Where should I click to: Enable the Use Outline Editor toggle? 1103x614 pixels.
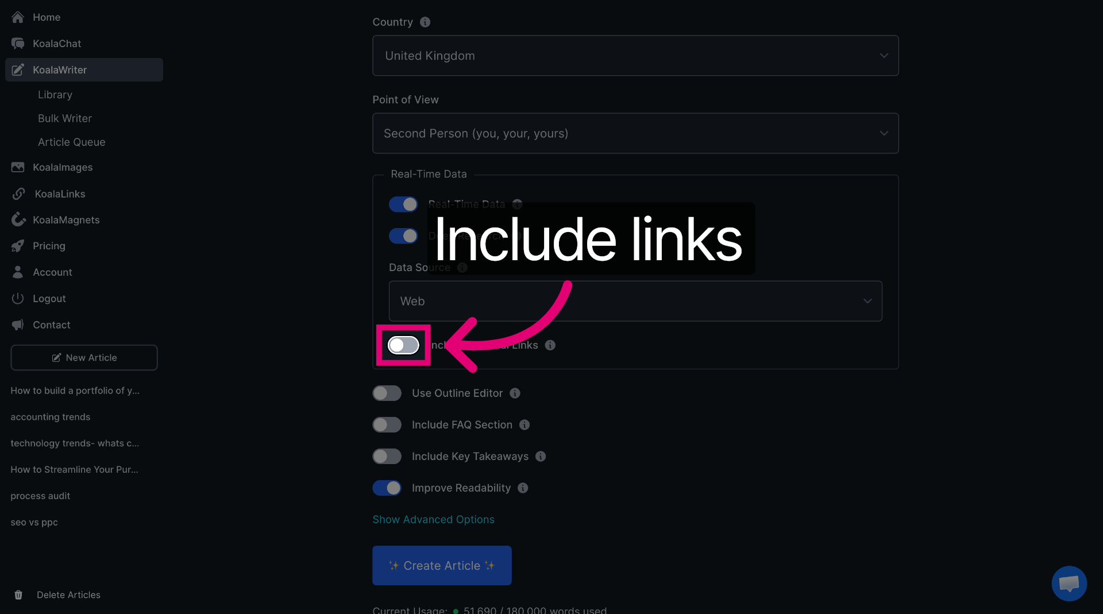coord(387,393)
